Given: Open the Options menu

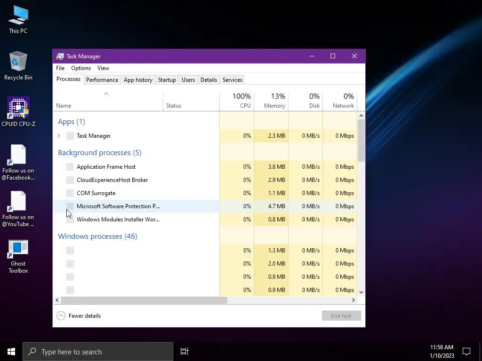Looking at the screenshot, I should pos(81,68).
